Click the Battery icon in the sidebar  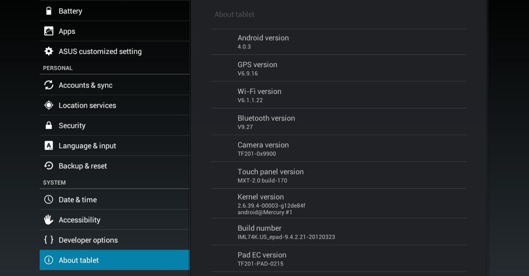49,11
